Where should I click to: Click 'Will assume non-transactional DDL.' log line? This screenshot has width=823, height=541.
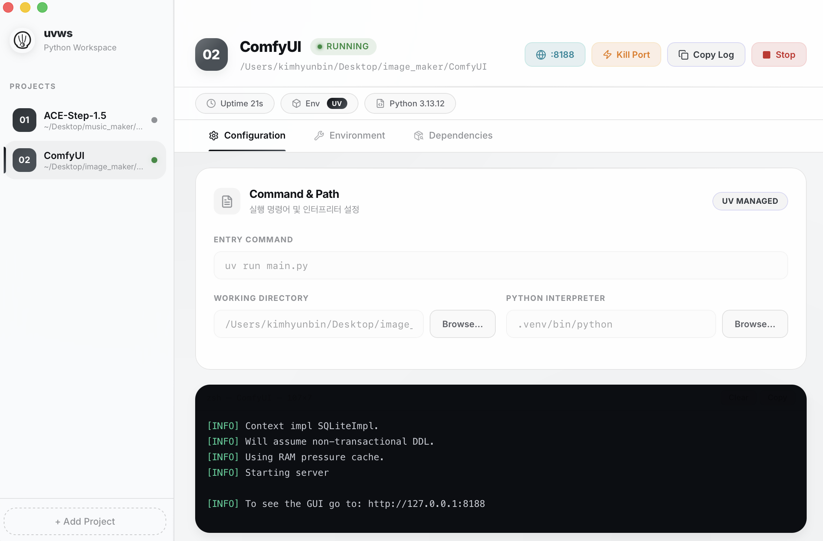pos(321,442)
